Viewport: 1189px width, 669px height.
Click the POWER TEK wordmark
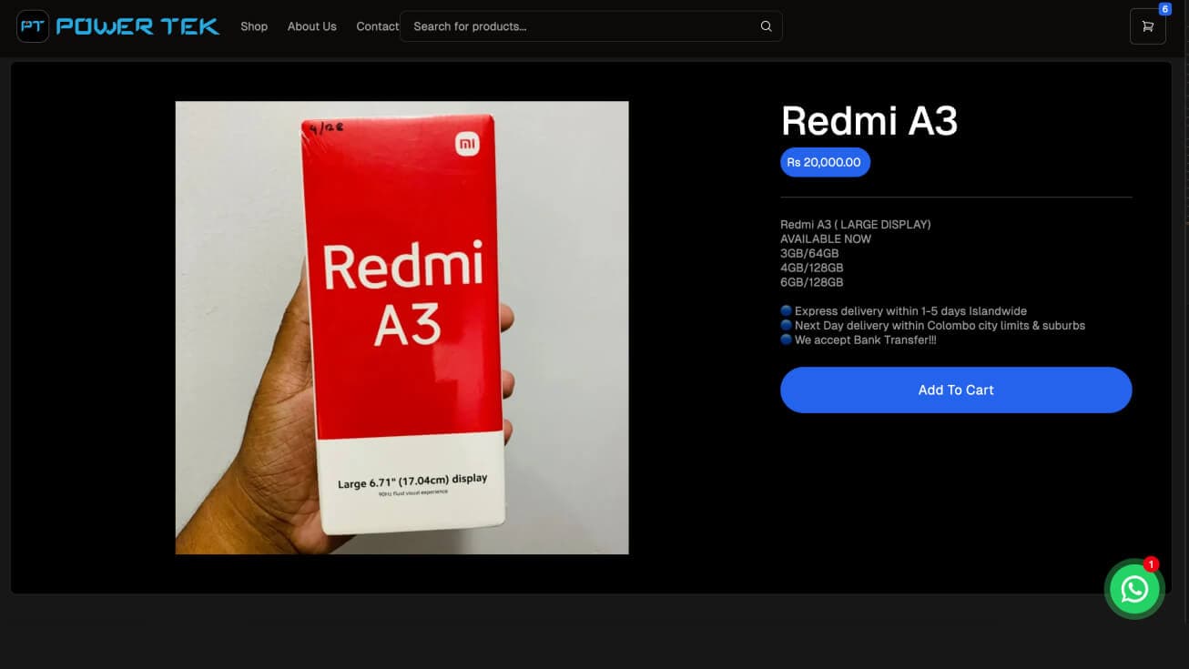pos(137,26)
